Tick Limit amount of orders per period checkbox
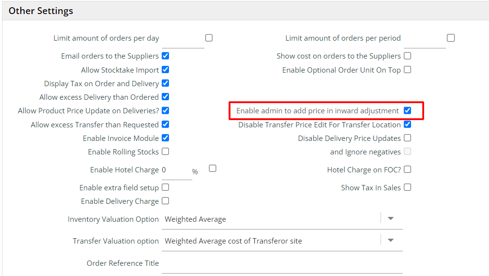This screenshot has width=489, height=276. [451, 38]
